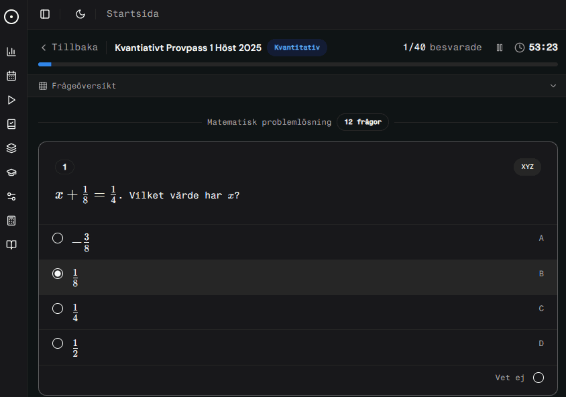The image size is (566, 397).
Task: Click the XYZ category badge
Action: (x=527, y=167)
